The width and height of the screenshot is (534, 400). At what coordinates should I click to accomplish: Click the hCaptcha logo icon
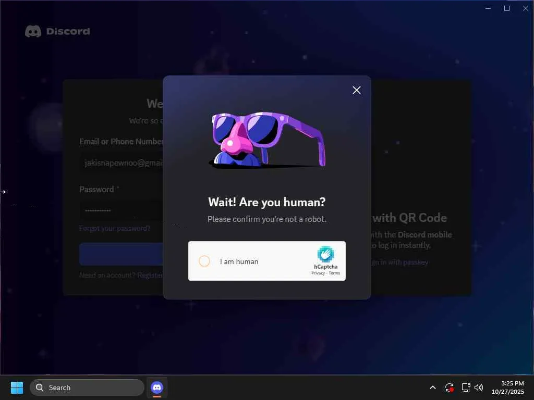tap(325, 254)
